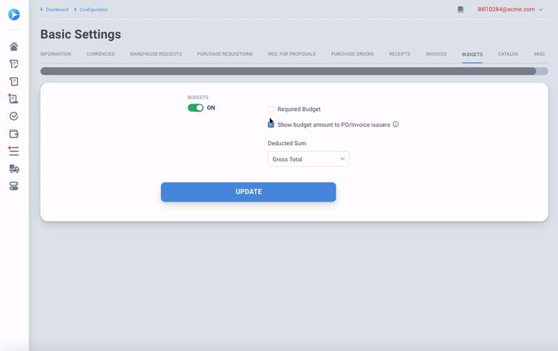This screenshot has width=558, height=351.
Task: Switch to the Misc tab
Action: 539,54
